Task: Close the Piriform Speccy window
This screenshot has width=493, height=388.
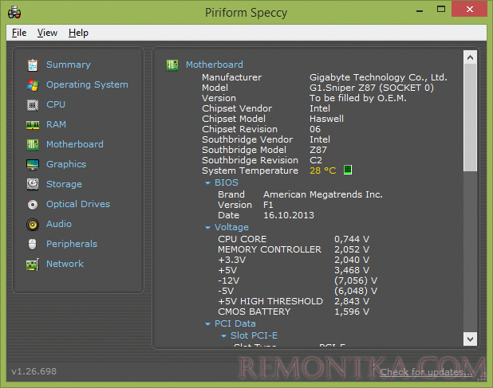Action: 469,9
